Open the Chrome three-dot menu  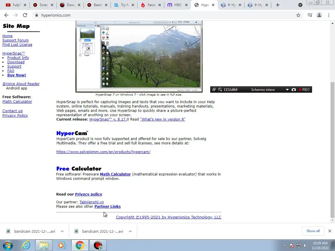tap(329, 15)
